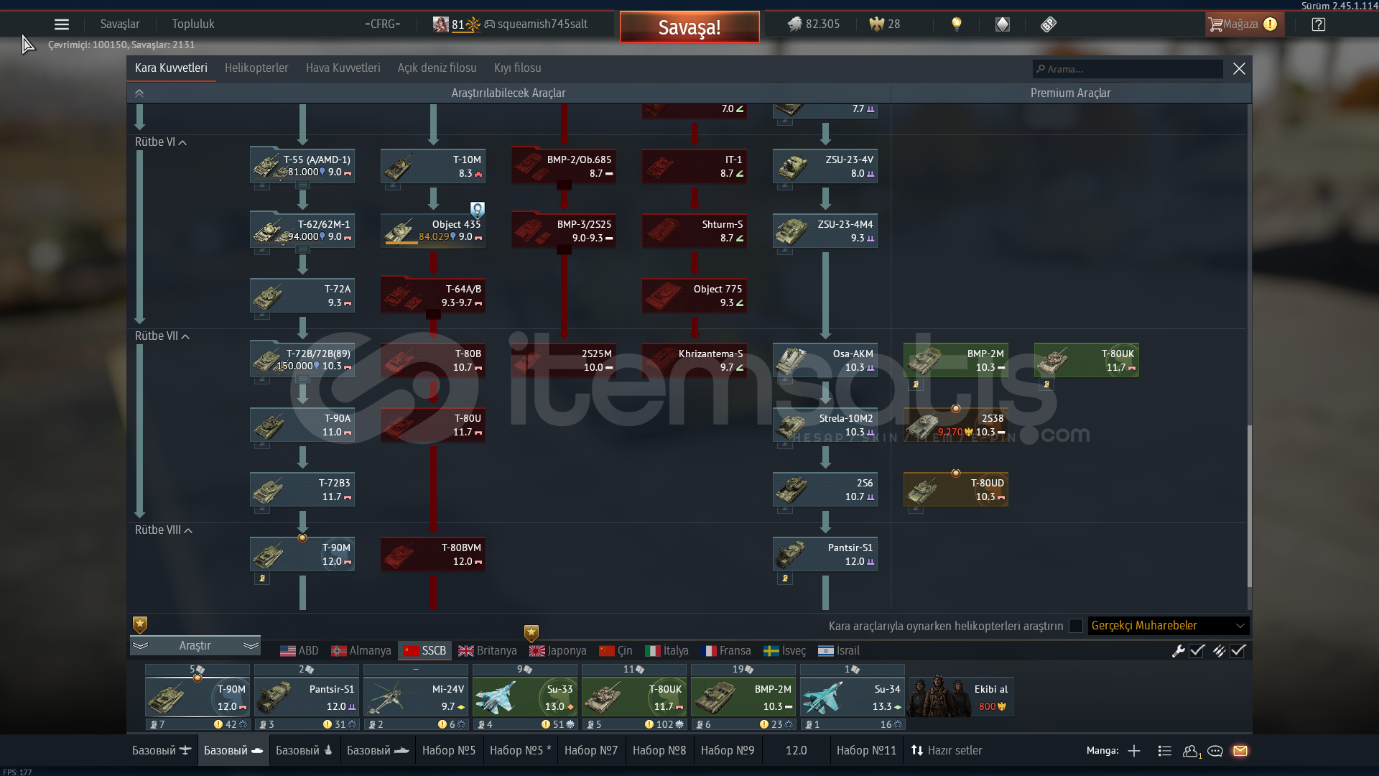Screen dimensions: 1379x776
Task: Open the Savaşlar menu
Action: (120, 24)
